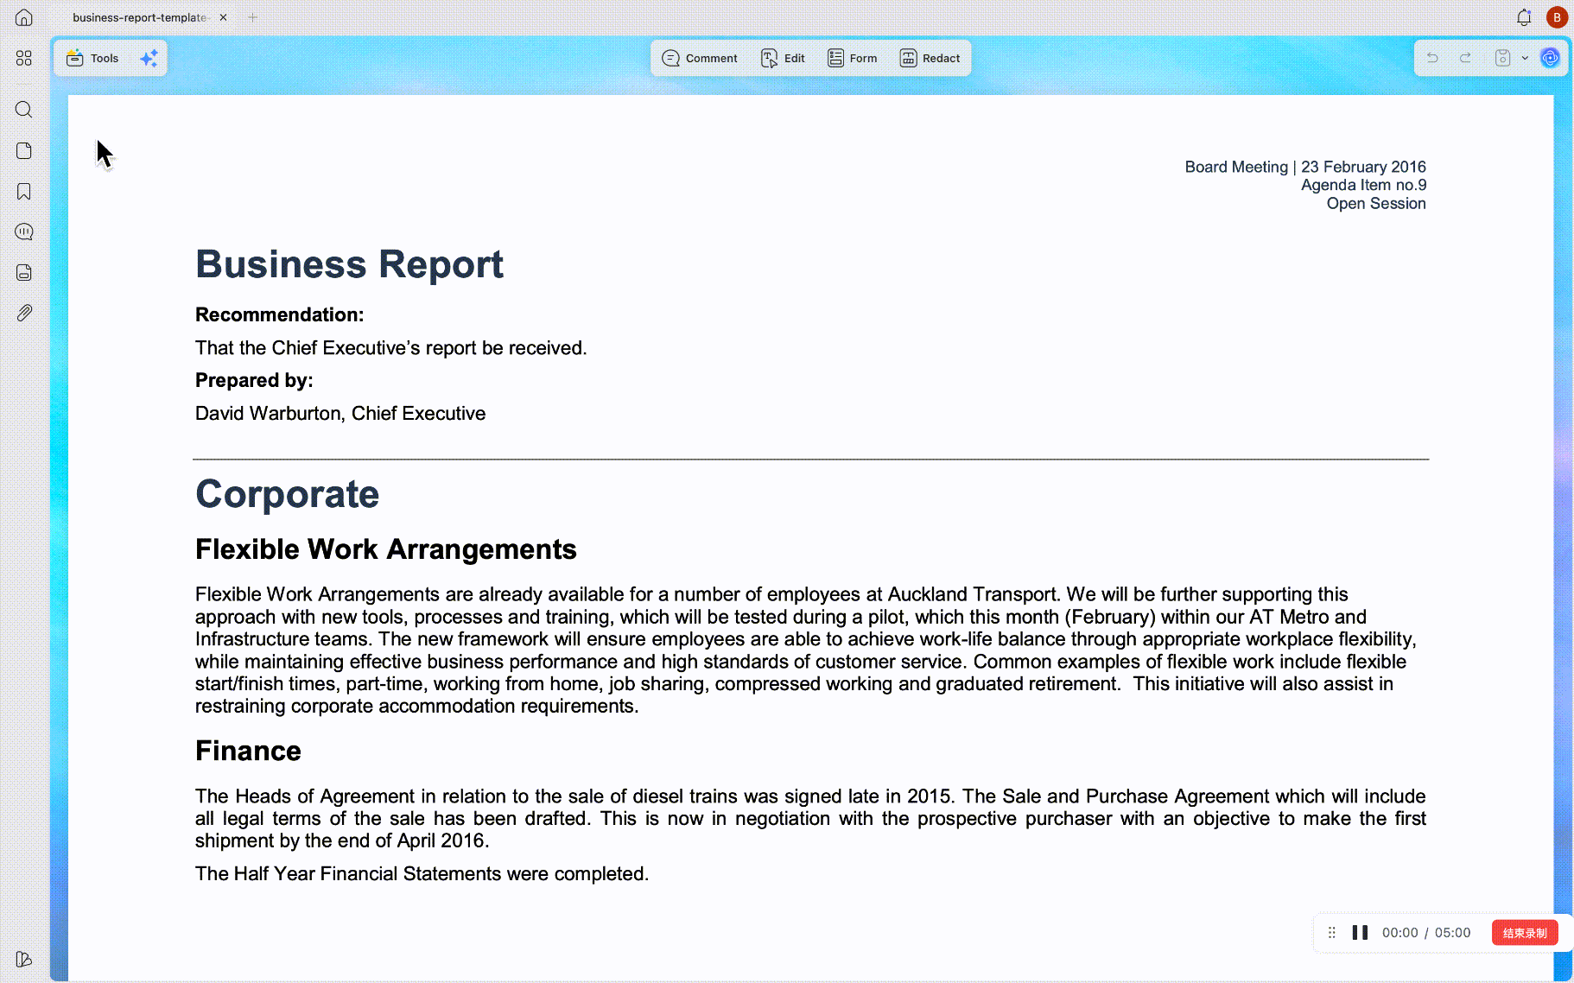Screen dimensions: 1574x983
Task: Go to the Home icon
Action: 24,17
